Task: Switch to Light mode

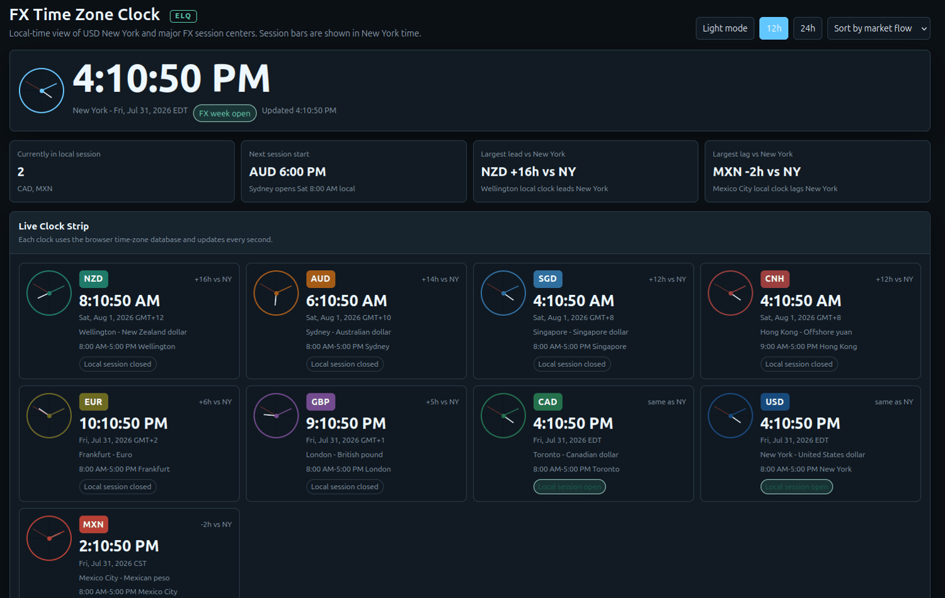Action: tap(724, 28)
